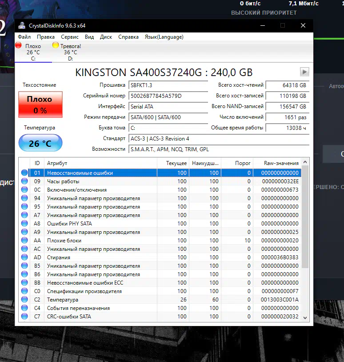Click the Атрибут column header
344x362 pixels.
pyautogui.click(x=100, y=163)
